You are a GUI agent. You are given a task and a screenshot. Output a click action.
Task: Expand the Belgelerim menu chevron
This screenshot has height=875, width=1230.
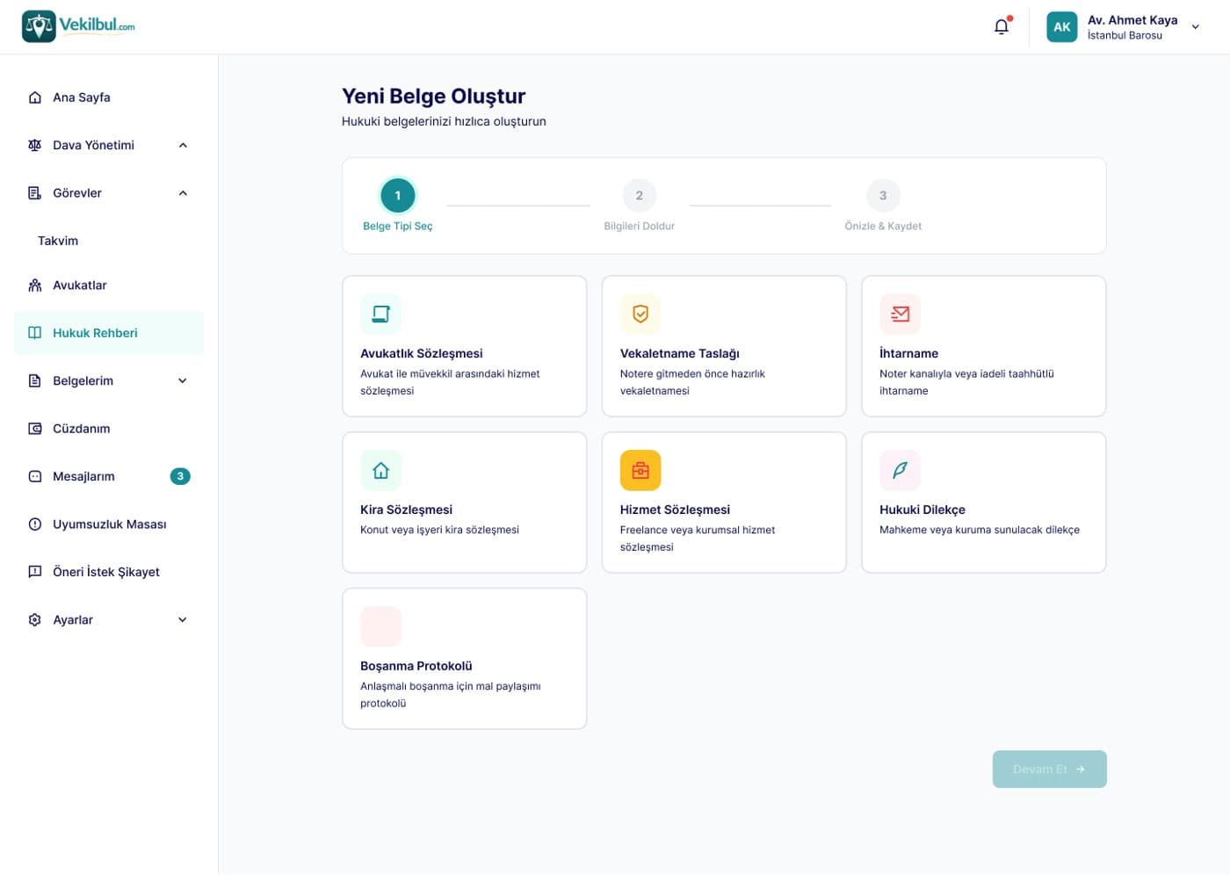[183, 380]
